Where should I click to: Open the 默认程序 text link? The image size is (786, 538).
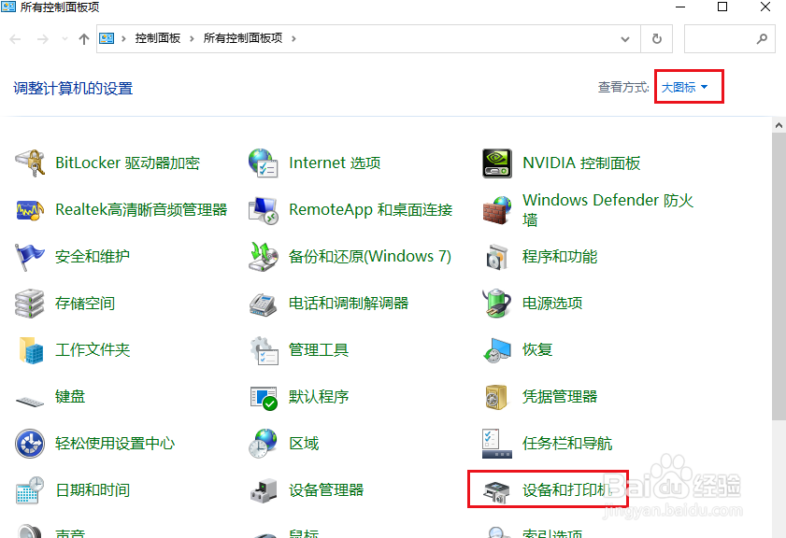click(319, 397)
